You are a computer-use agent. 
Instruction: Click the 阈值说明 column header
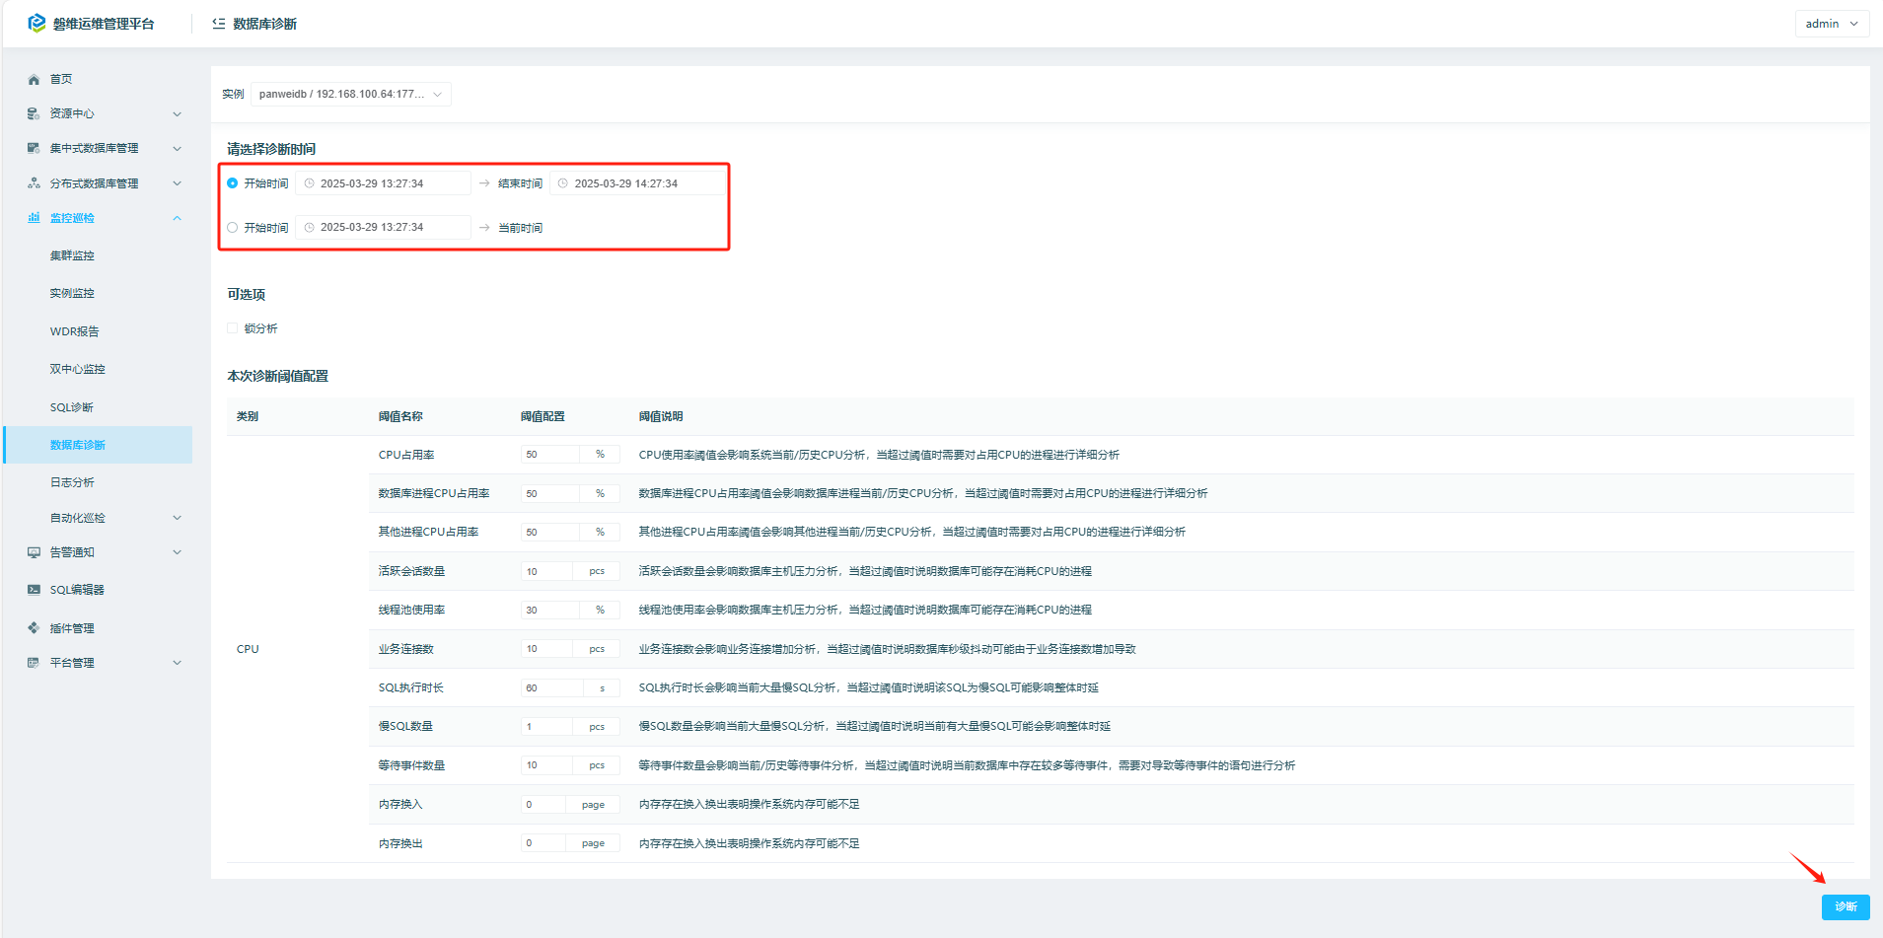(x=661, y=416)
